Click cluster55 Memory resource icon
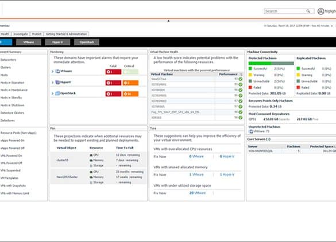The image size is (336, 242). [91, 160]
